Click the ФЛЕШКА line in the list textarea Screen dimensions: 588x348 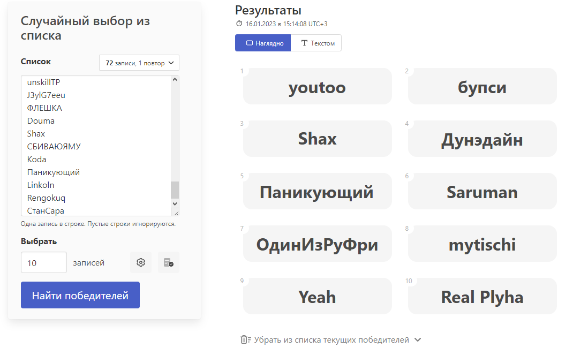point(44,108)
